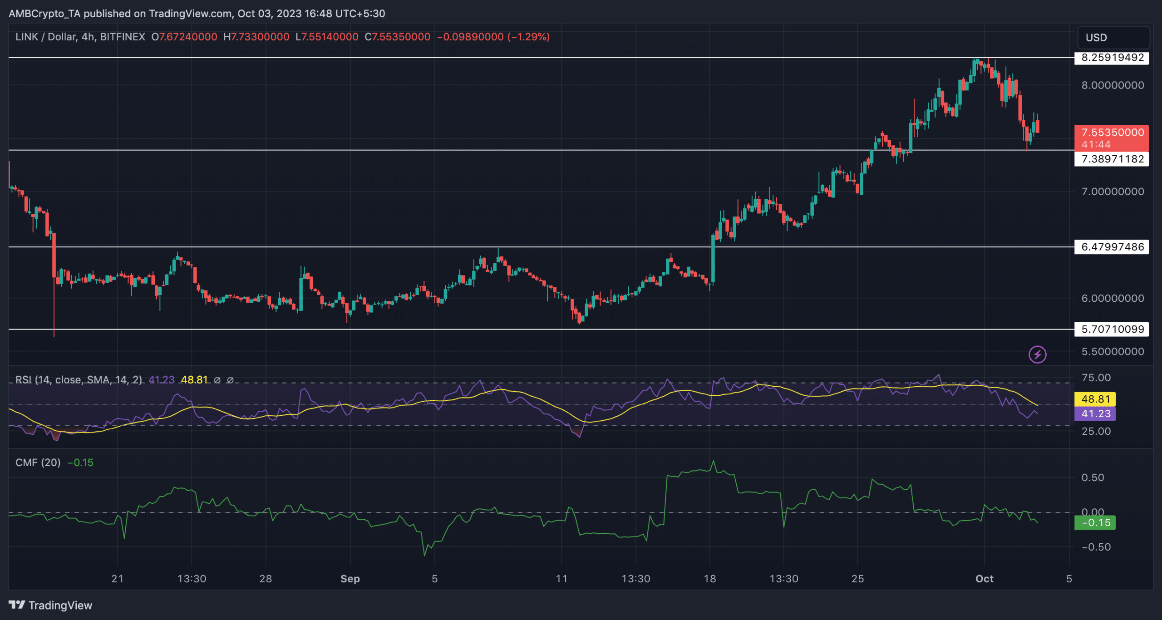Click the -0.50 CMF axis label
1162x620 pixels.
pyautogui.click(x=1096, y=547)
